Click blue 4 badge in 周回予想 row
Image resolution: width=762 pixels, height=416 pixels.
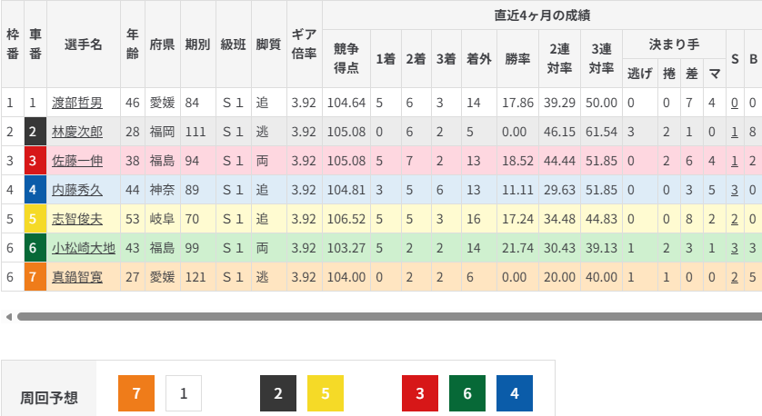click(515, 393)
